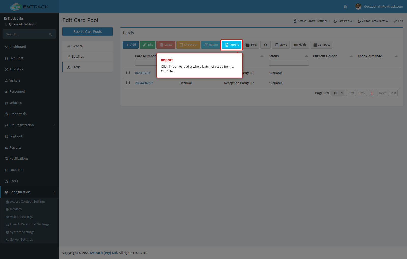Sort by Status column arrow
Screen dimensions: 407x259
coord(307,56)
